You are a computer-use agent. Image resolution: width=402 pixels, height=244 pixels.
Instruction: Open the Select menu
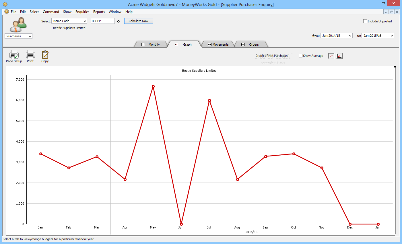pyautogui.click(x=34, y=12)
